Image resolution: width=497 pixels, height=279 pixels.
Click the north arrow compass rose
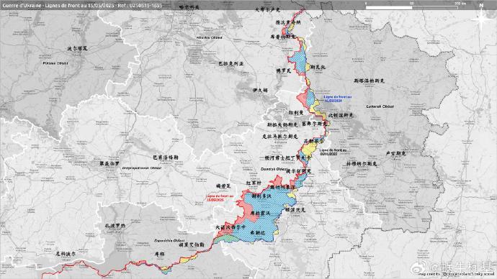coord(481,18)
